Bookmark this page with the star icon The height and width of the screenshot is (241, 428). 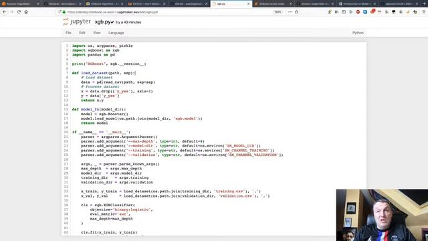coord(296,12)
